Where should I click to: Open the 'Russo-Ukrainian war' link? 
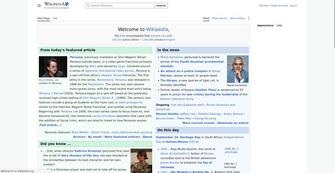pyautogui.click(x=221, y=105)
